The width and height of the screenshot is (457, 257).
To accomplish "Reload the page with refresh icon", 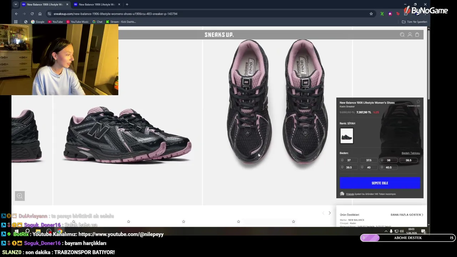I will click(x=32, y=14).
